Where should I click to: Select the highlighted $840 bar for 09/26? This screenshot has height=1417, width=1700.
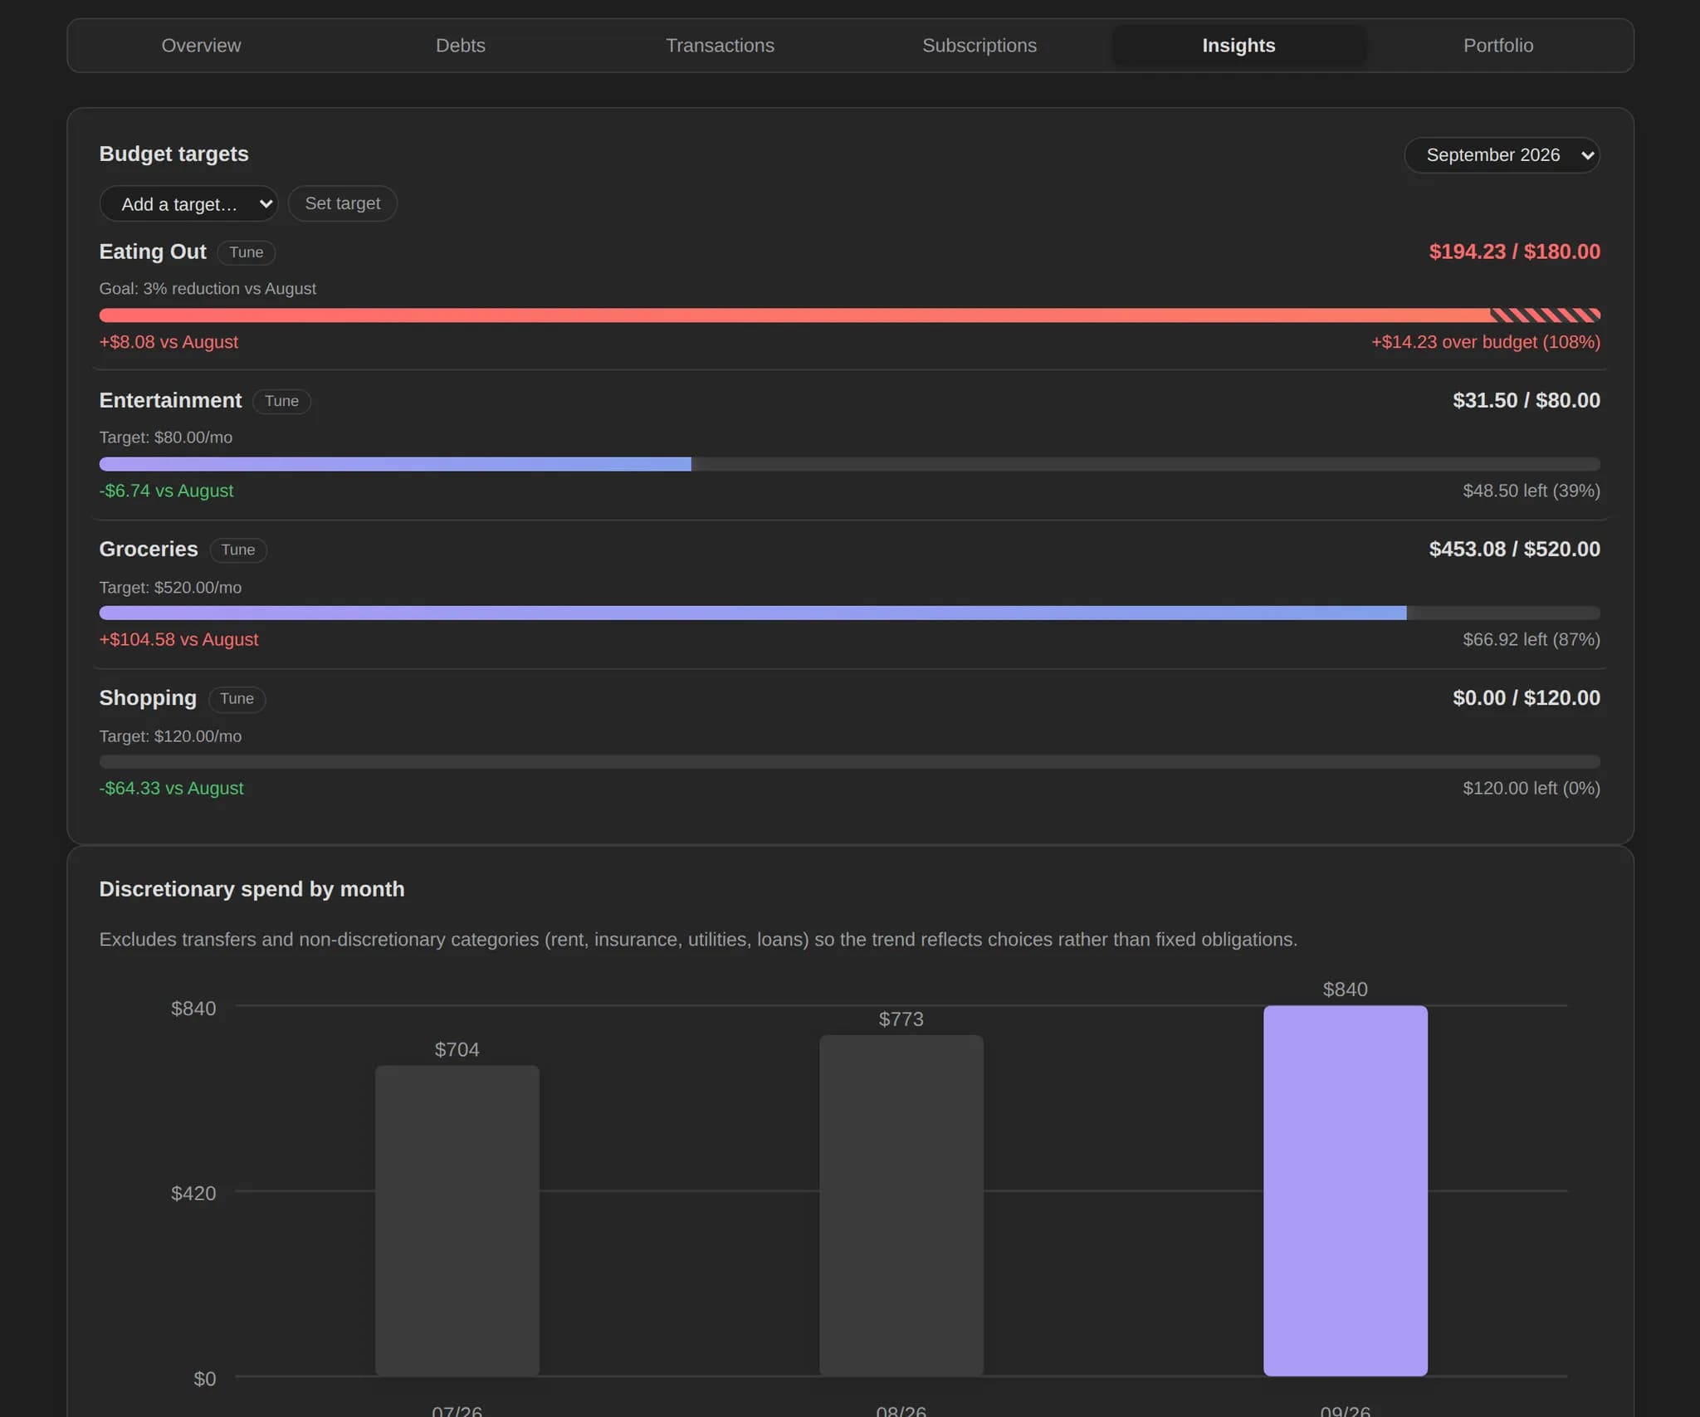click(x=1346, y=1190)
